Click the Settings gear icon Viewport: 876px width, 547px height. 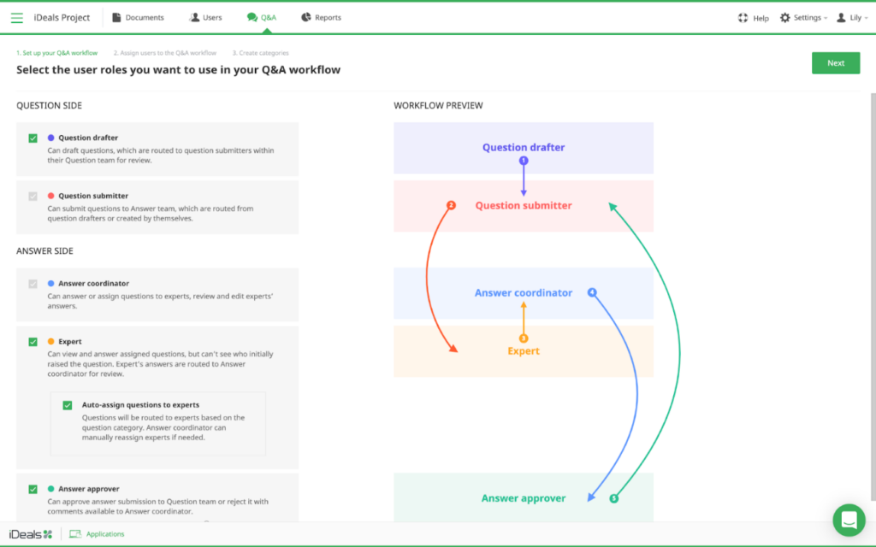[x=784, y=18]
